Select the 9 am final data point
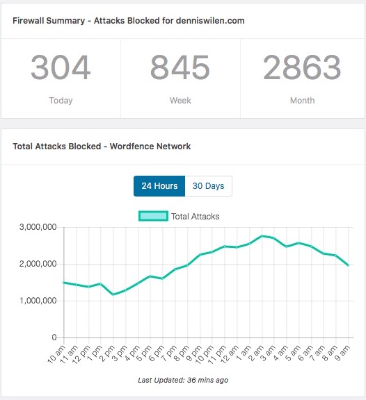This screenshot has height=400, width=366. click(x=349, y=265)
